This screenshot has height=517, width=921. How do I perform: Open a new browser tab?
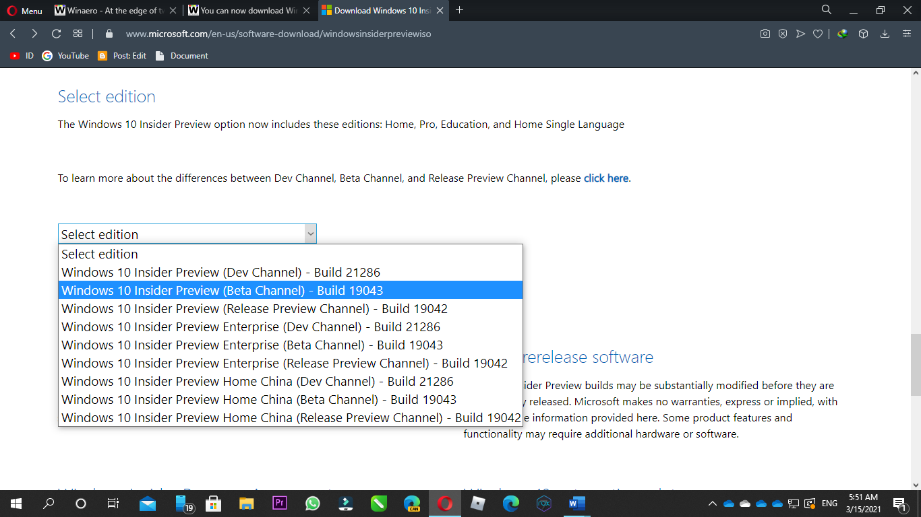pos(460,10)
